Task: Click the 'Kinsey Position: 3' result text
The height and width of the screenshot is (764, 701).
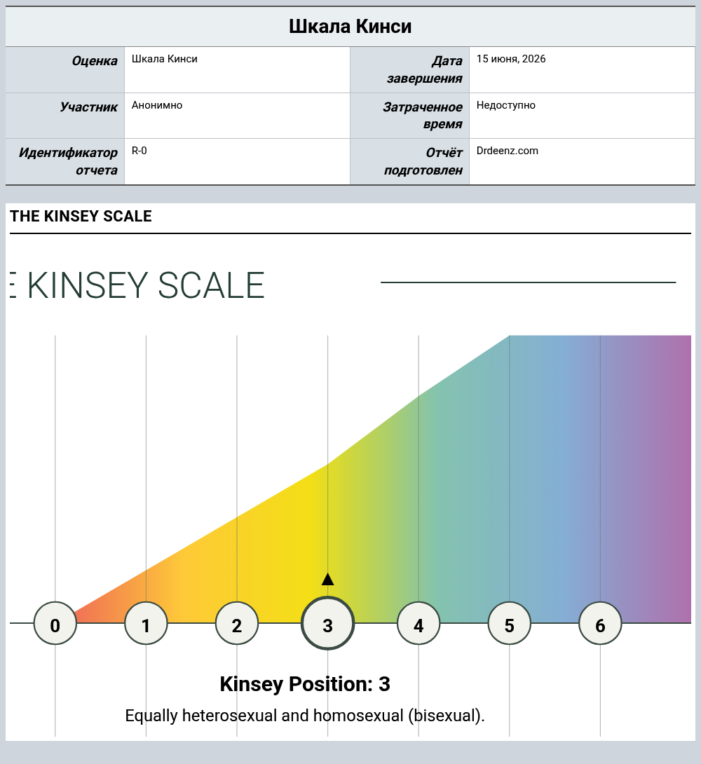Action: click(x=305, y=684)
